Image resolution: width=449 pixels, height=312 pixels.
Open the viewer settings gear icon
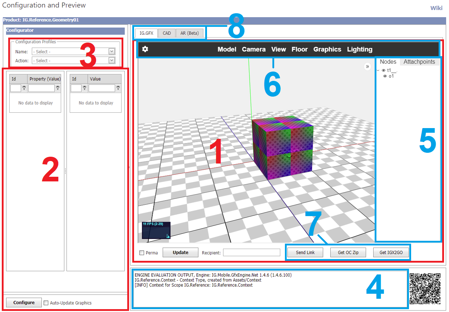(145, 49)
